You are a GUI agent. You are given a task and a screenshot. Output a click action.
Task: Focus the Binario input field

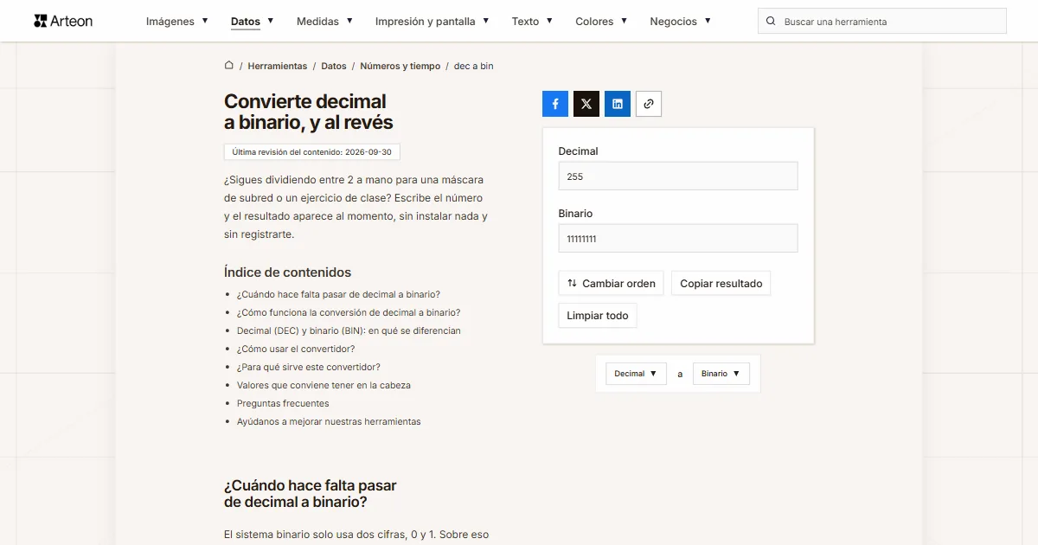678,239
